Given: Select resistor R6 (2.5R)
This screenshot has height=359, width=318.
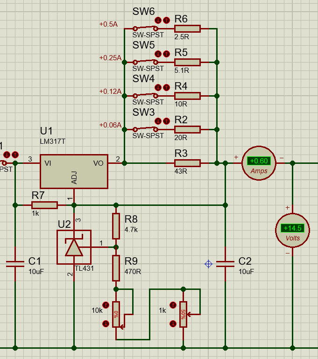Looking at the screenshot, I should coord(187,29).
